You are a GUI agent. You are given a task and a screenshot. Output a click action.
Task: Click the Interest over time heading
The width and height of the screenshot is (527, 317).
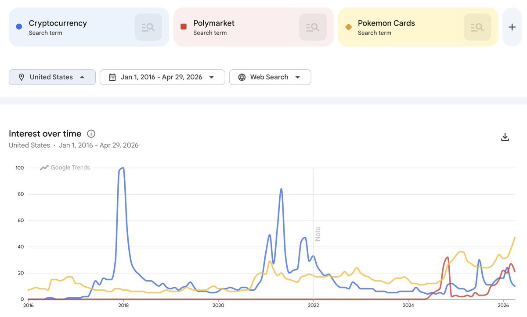click(45, 134)
